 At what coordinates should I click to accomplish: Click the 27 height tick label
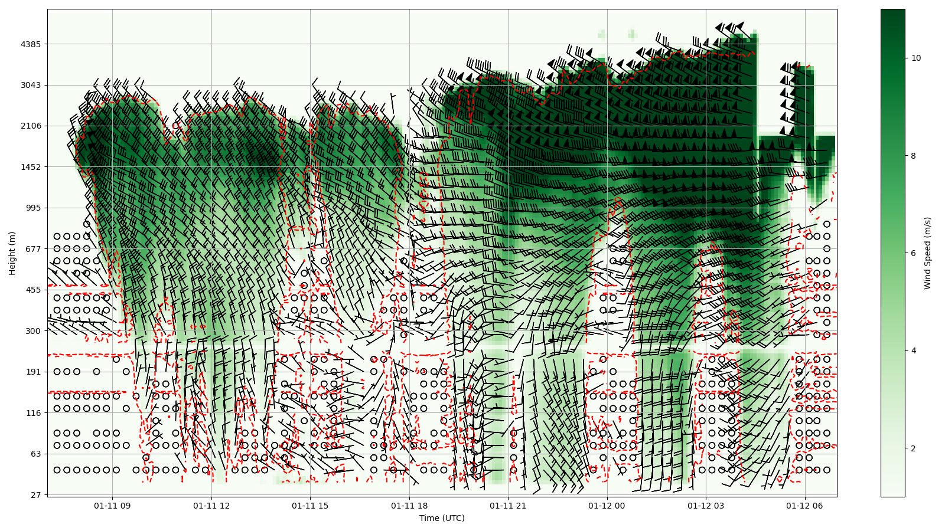(35, 494)
